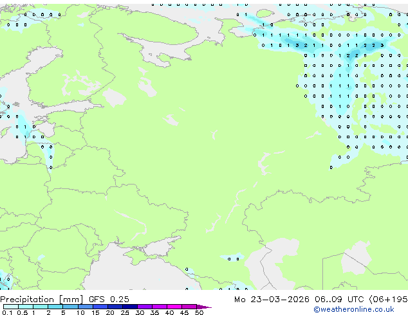
Task: Click the '0.1' legend label
Action: (x=7, y=312)
